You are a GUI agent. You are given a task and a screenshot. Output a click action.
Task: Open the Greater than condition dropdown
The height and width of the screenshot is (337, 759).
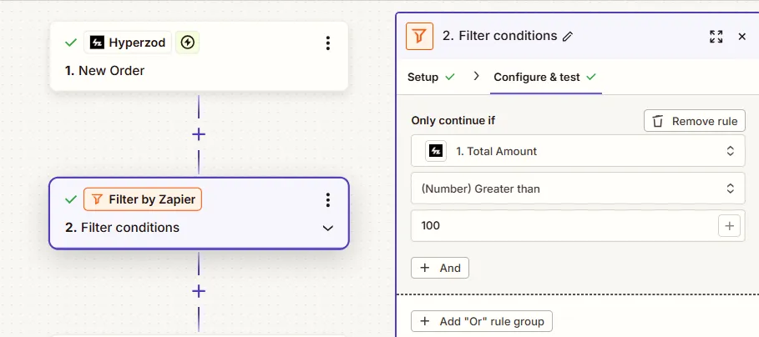pyautogui.click(x=578, y=188)
